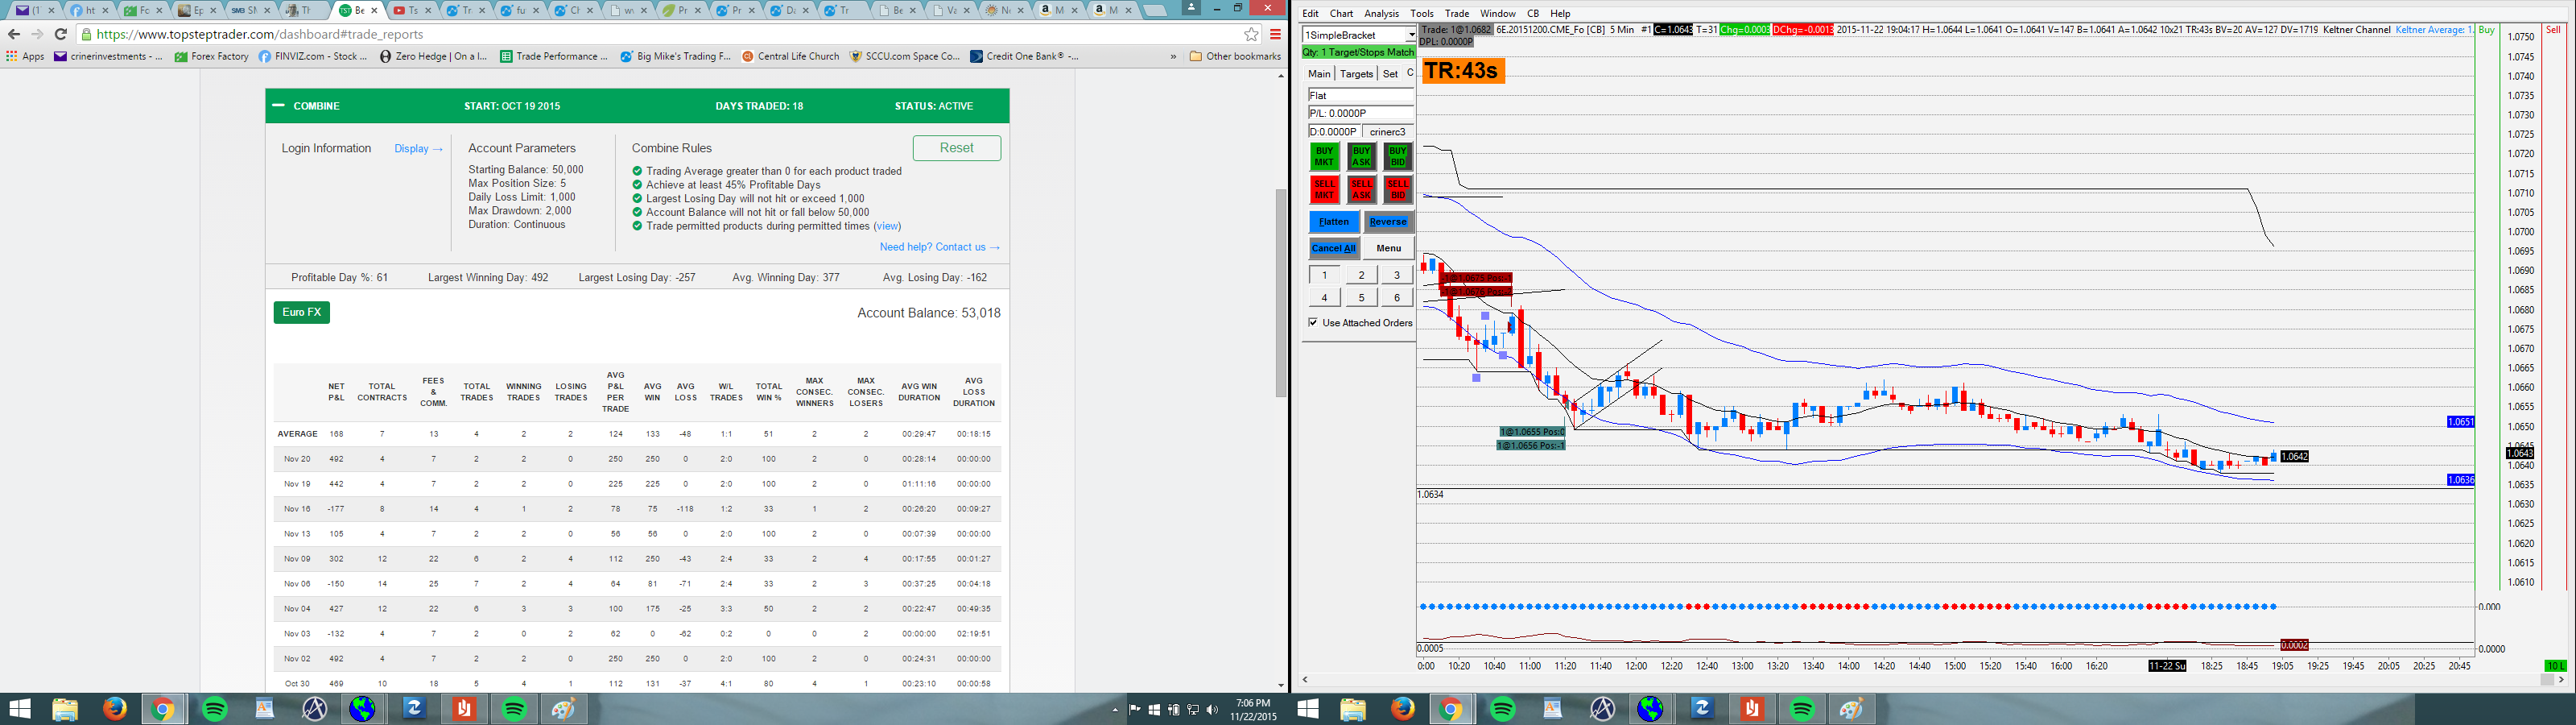Click the green padlock in the address bar
The image size is (2576, 725).
[x=86, y=34]
